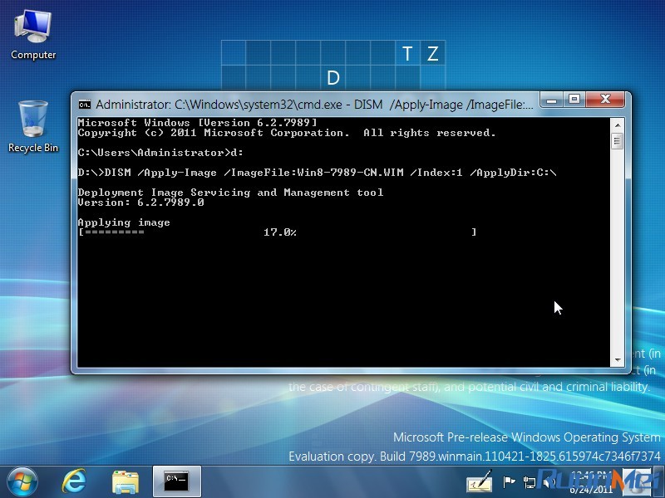The image size is (665, 498).
Task: Click the network status tray icon
Action: coord(529,482)
